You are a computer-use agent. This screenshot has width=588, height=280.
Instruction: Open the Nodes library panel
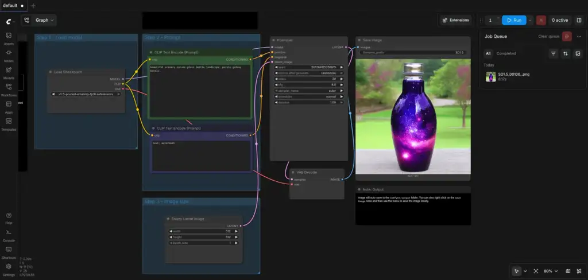pyautogui.click(x=9, y=56)
